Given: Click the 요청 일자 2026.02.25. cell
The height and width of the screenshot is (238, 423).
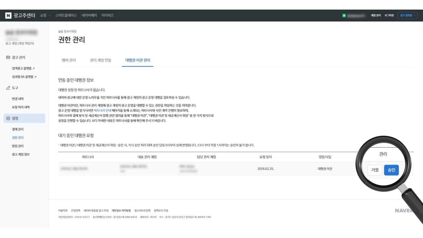Looking at the screenshot, I should click(x=266, y=169).
